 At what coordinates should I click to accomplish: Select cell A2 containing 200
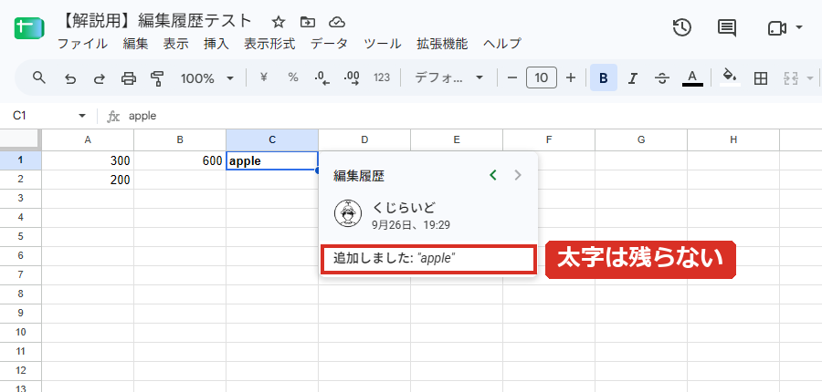88,180
